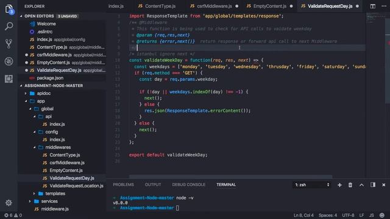The height and width of the screenshot is (219, 390).
Task: Click the code minimap preview
Action: pos(375,19)
